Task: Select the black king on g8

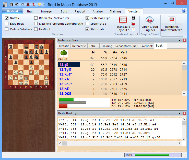Action: 41,47
